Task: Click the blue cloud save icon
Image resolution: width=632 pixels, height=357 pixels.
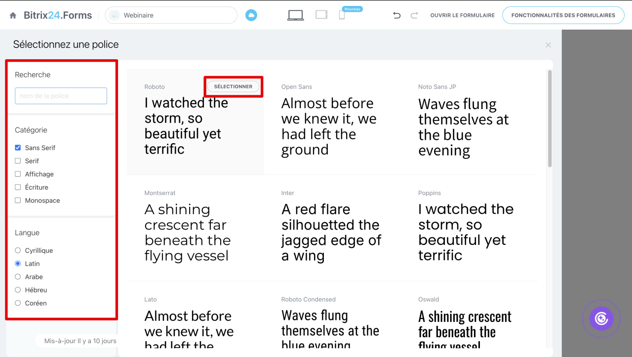Action: point(251,15)
